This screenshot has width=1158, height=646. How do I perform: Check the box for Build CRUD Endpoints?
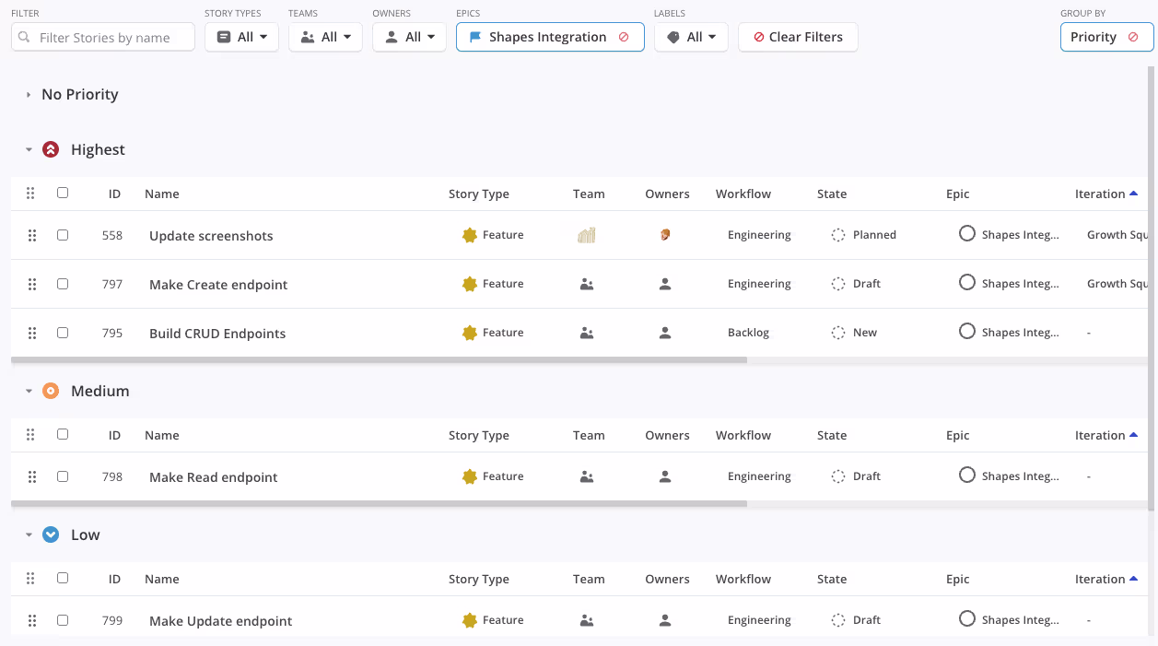click(x=63, y=333)
